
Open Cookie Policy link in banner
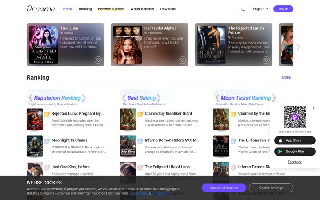click(x=139, y=193)
